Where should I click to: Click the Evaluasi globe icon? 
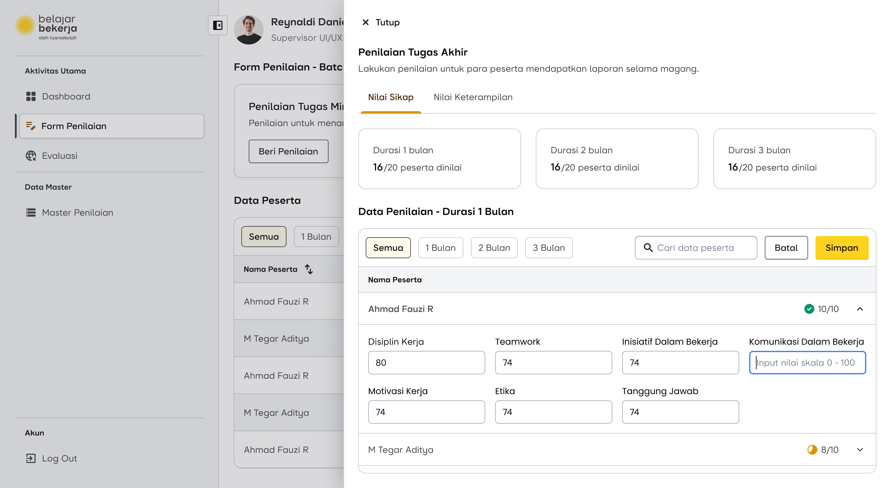(x=31, y=156)
